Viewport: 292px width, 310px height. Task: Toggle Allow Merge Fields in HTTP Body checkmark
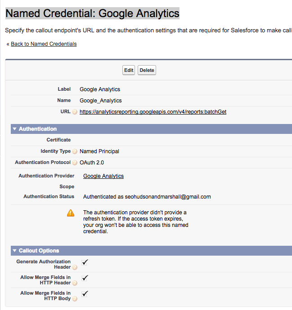(x=85, y=293)
